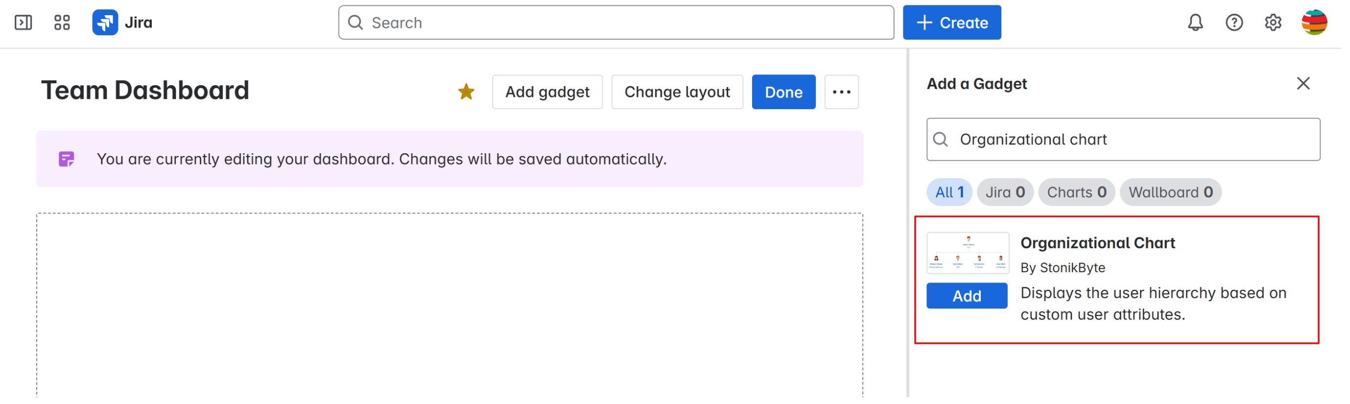Viewport: 1350px width, 404px height.
Task: Click the gadget search field
Action: tap(1132, 140)
